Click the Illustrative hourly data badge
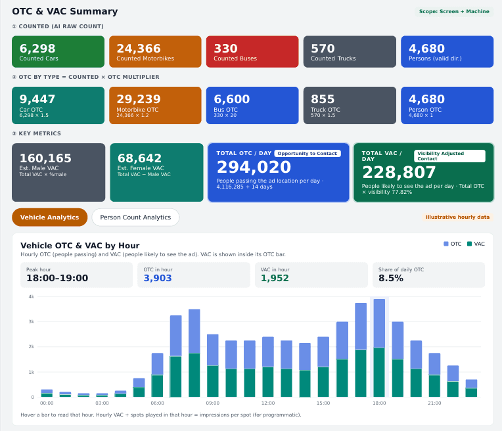This screenshot has width=502, height=431. 457,217
